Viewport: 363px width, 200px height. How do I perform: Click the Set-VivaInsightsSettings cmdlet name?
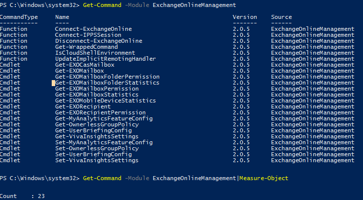point(97,160)
